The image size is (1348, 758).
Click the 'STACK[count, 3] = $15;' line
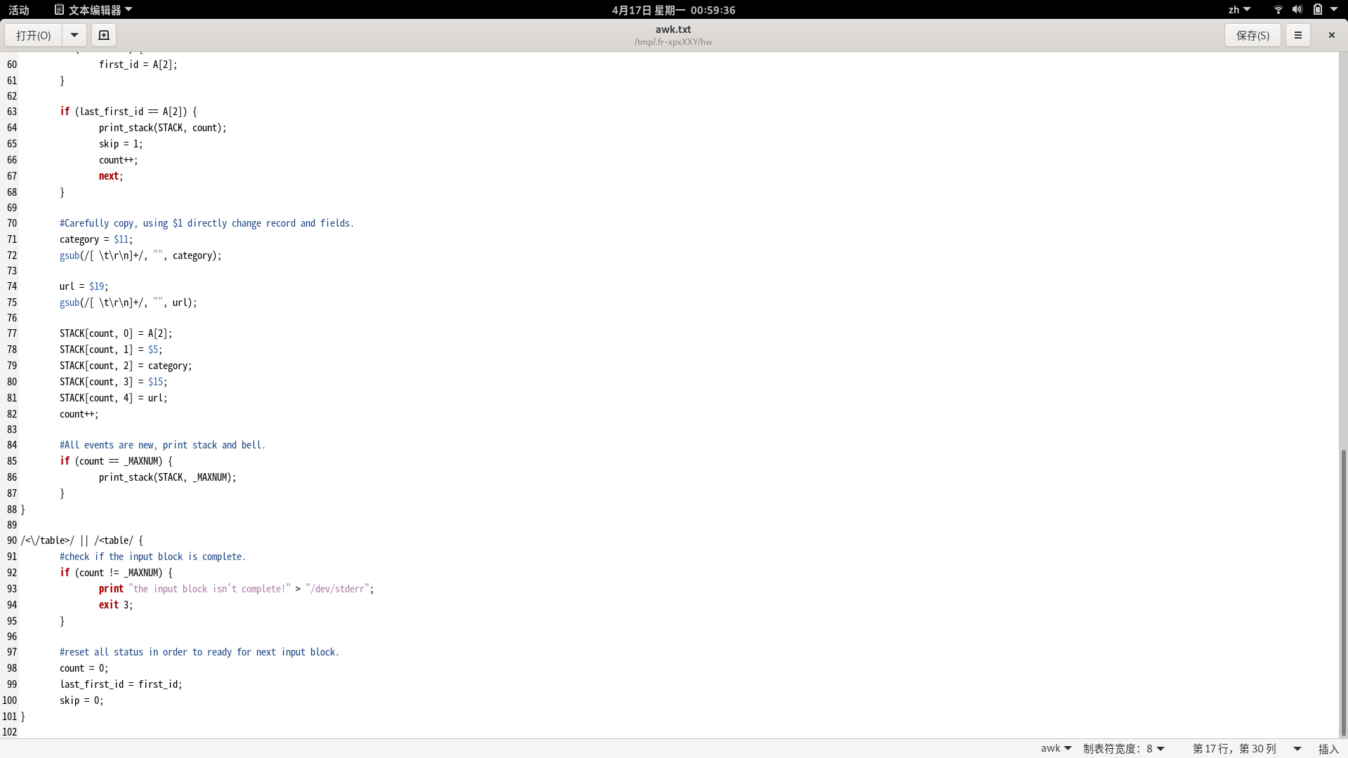113,382
